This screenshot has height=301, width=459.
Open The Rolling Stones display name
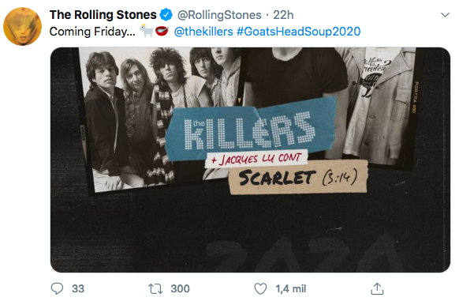103,15
